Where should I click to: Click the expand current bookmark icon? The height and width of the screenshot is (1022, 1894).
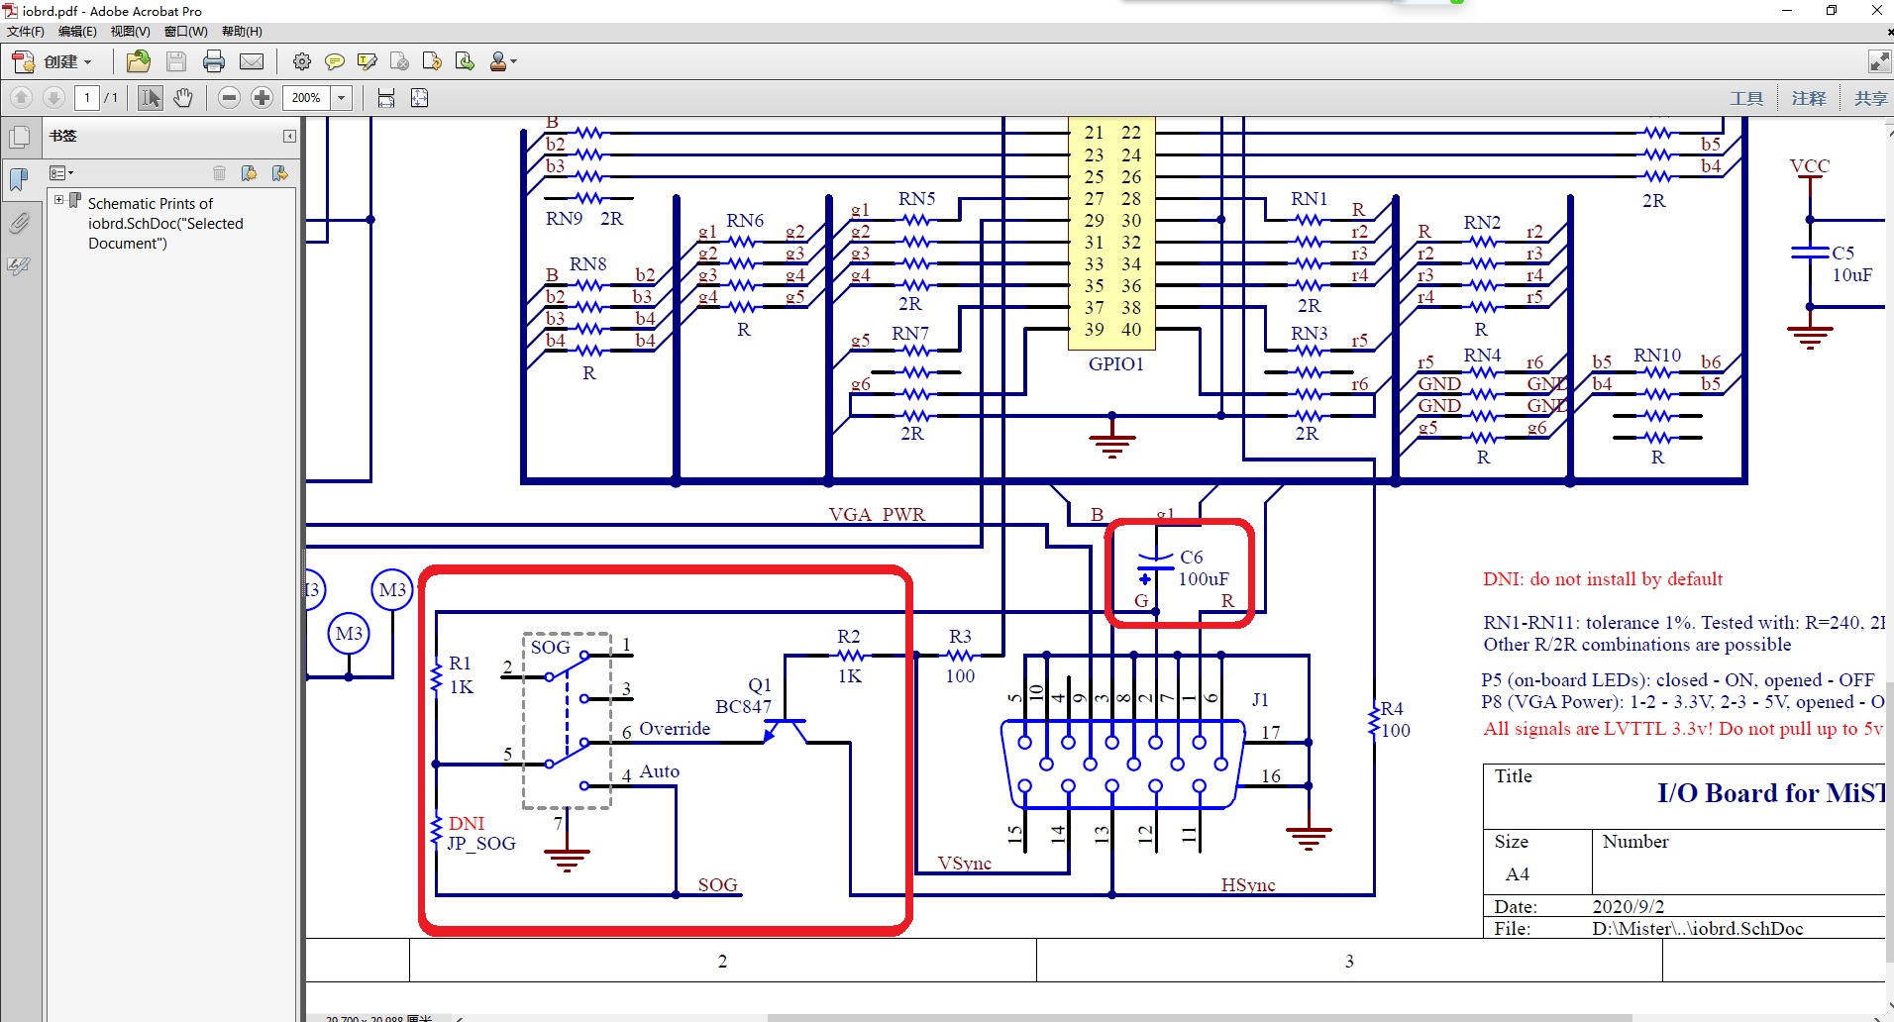(280, 173)
